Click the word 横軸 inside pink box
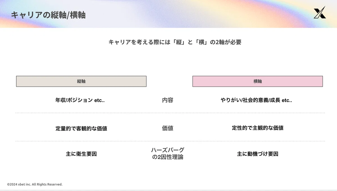Screen dimensions: 337x191 258,81
